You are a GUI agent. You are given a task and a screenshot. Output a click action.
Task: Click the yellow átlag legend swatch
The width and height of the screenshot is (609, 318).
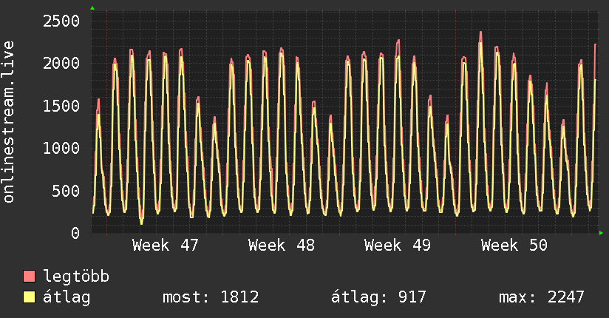coord(29,297)
